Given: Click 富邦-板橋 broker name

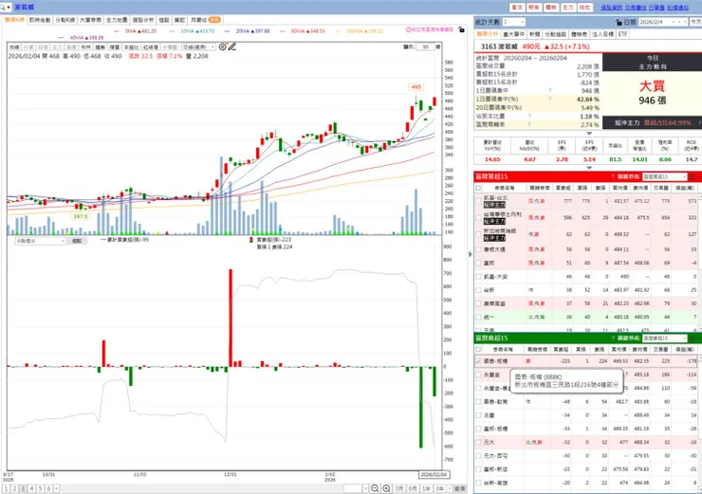Looking at the screenshot, I should coord(495,429).
